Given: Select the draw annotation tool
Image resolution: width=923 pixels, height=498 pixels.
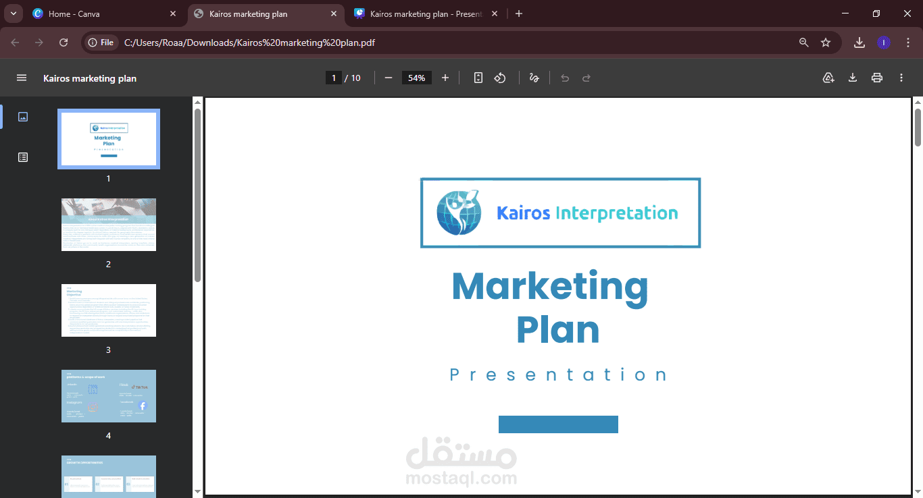Looking at the screenshot, I should tap(534, 78).
